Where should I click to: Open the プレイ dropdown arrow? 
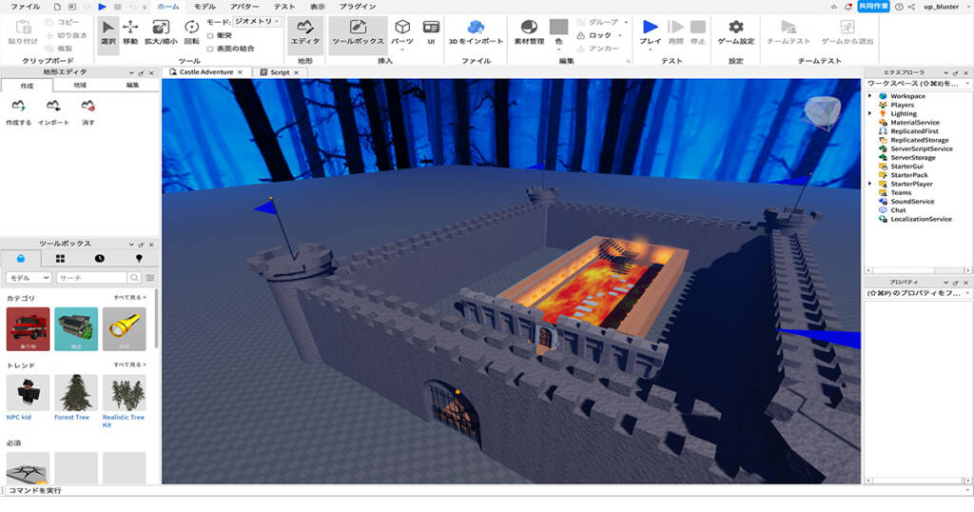click(x=651, y=49)
